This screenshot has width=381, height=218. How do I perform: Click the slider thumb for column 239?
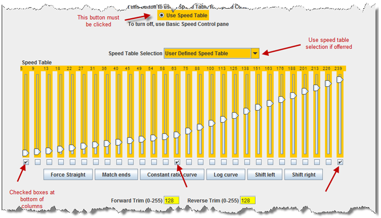[x=340, y=79]
